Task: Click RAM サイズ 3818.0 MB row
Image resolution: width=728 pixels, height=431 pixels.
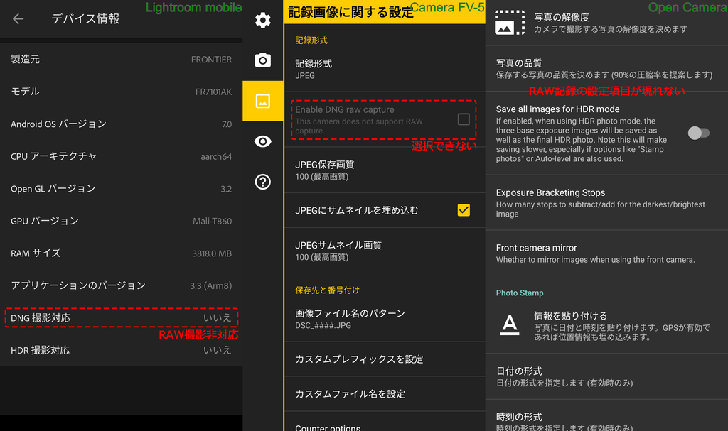Action: click(121, 253)
